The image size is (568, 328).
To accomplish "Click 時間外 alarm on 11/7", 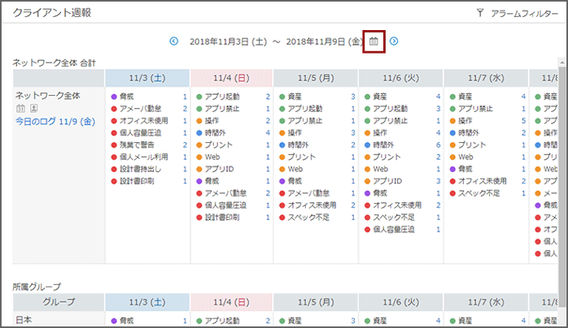I will 469,133.
